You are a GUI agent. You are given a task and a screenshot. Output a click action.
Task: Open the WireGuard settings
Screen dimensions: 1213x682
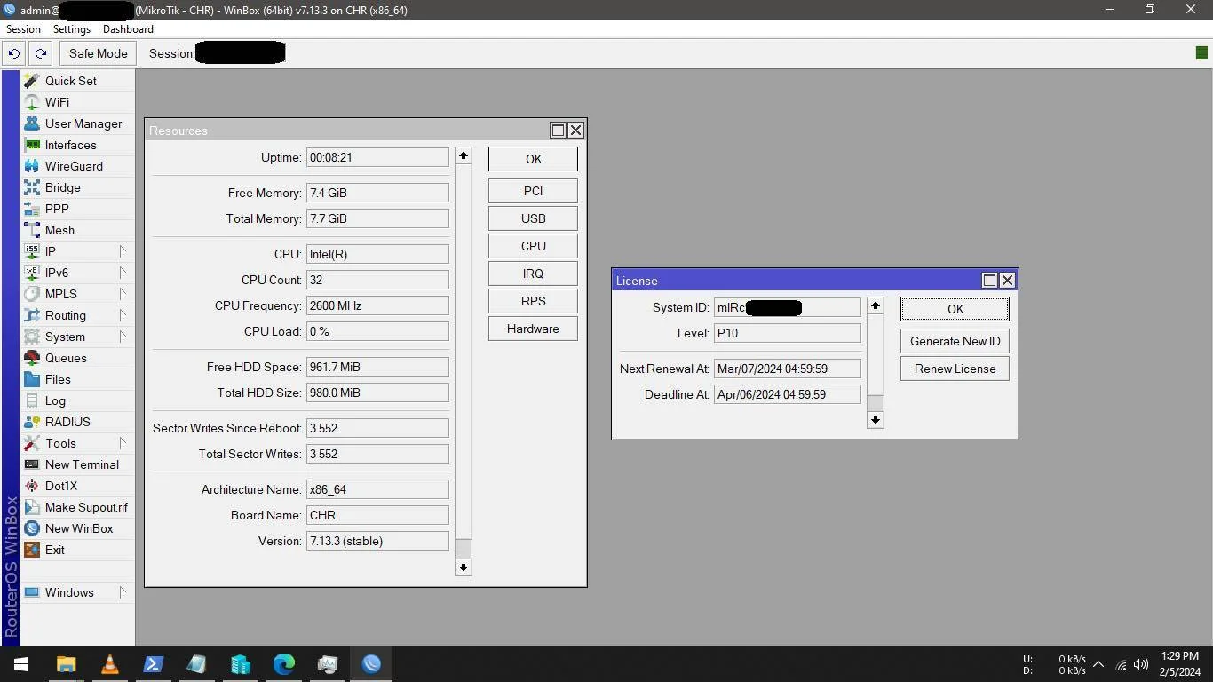[x=77, y=166]
